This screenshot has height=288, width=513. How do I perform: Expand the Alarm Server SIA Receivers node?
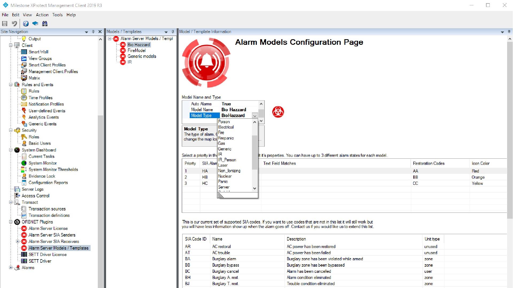tap(18, 241)
